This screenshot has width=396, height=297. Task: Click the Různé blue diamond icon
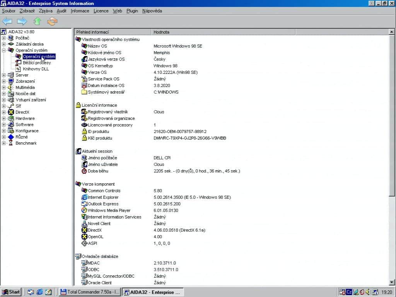pos(10,137)
